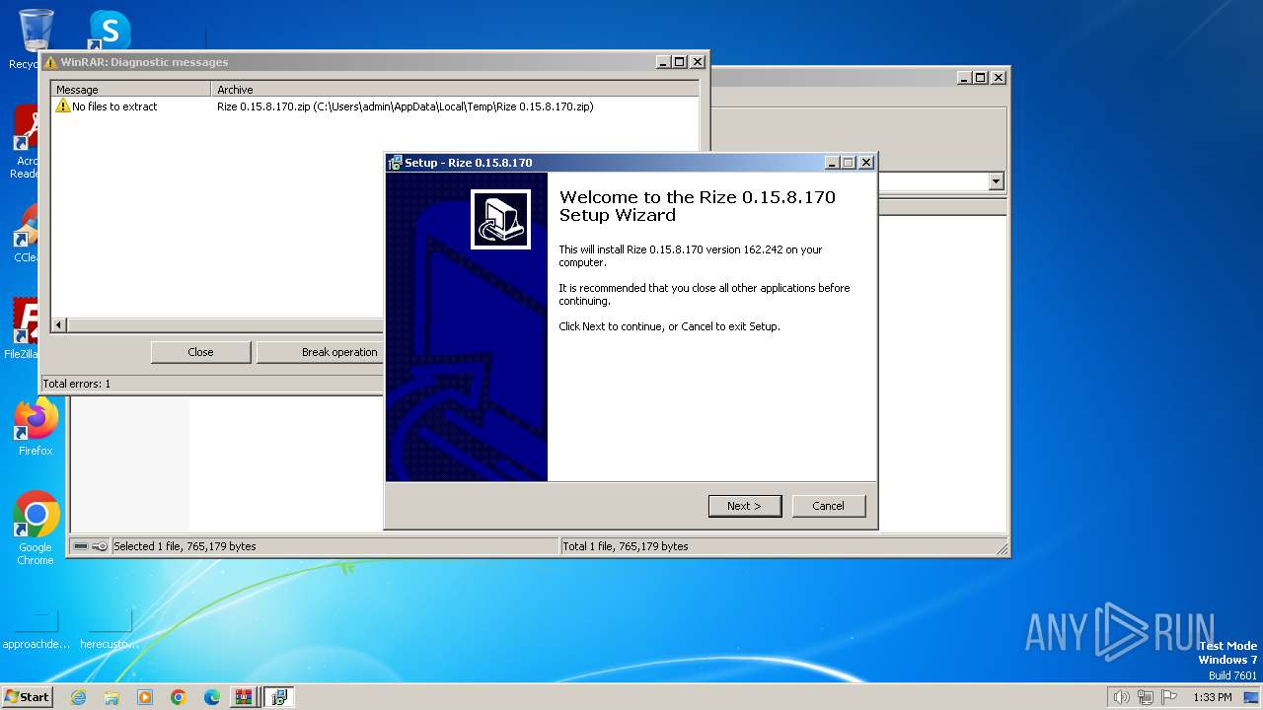Screen dimensions: 1263x710
Task: Open Google Chrome desktop shortcut
Action: point(36,529)
